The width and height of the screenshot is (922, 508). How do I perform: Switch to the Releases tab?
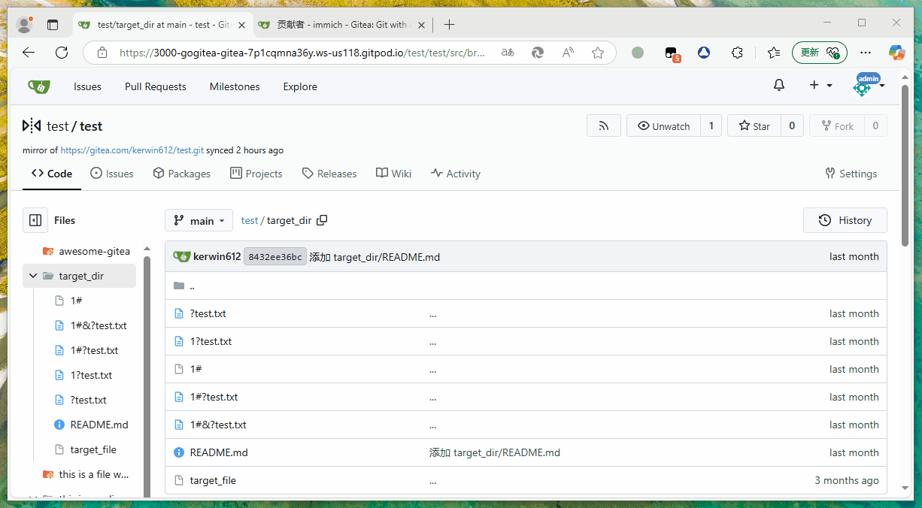point(329,174)
